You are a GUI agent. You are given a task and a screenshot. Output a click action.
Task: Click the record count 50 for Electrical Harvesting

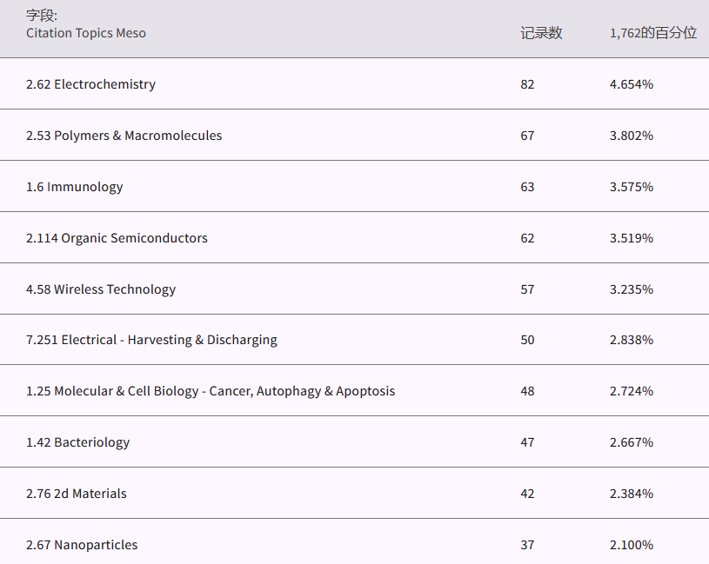[x=527, y=340]
